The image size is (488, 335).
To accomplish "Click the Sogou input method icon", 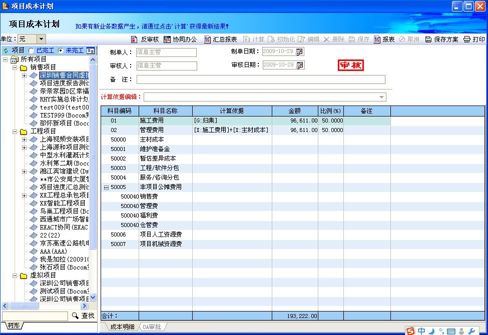I will 410,330.
